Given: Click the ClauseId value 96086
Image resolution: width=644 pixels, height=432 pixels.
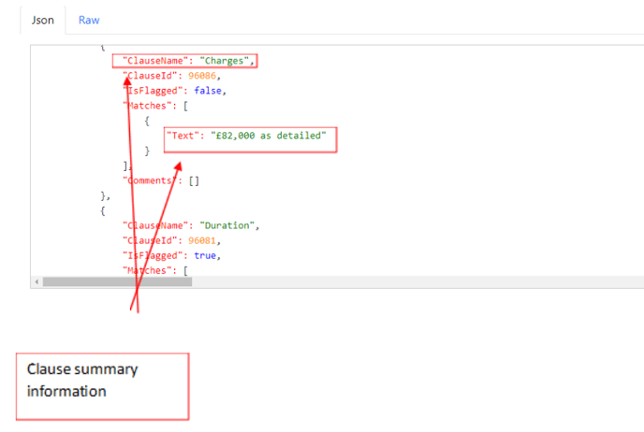Looking at the screenshot, I should point(205,76).
